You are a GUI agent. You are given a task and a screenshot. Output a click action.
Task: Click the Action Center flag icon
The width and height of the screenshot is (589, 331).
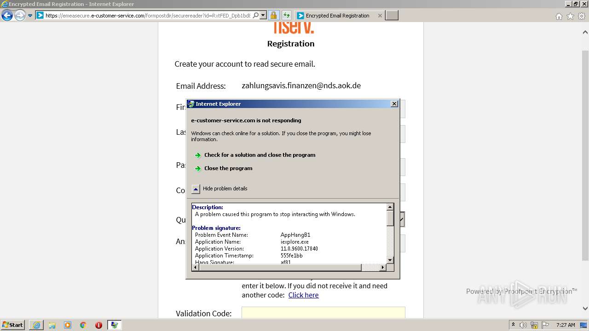(x=545, y=325)
